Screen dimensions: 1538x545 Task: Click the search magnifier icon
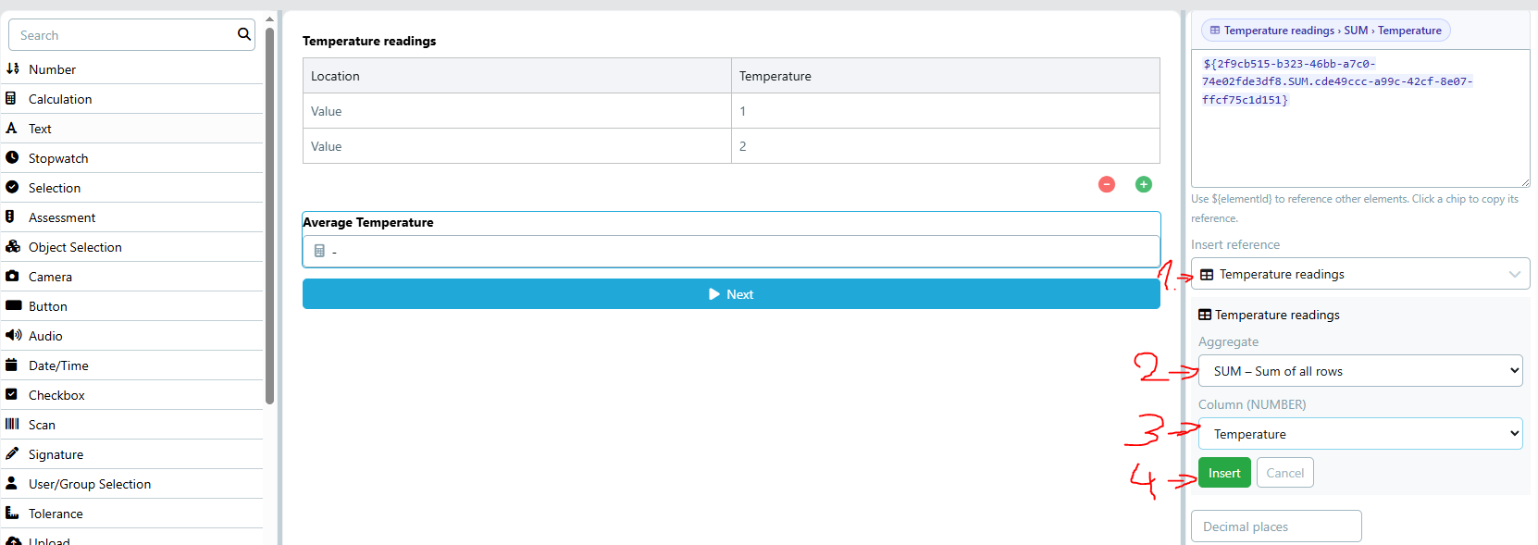244,34
